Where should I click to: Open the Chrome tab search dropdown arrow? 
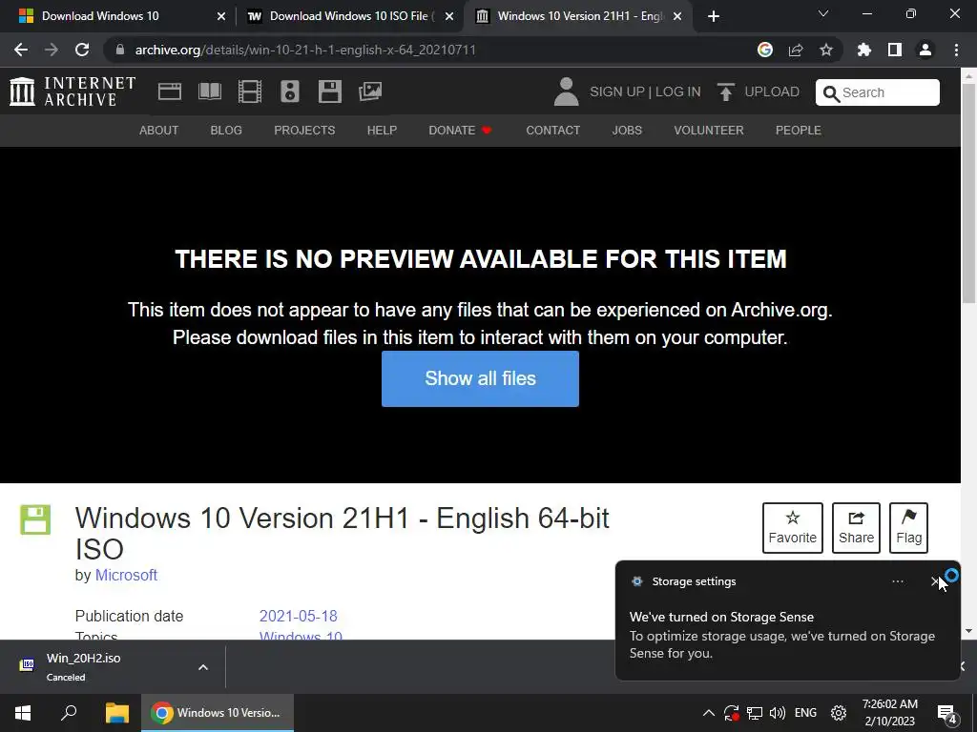point(823,14)
